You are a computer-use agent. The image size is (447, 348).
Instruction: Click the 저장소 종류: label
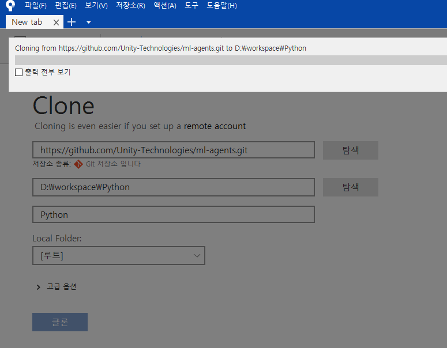[51, 164]
